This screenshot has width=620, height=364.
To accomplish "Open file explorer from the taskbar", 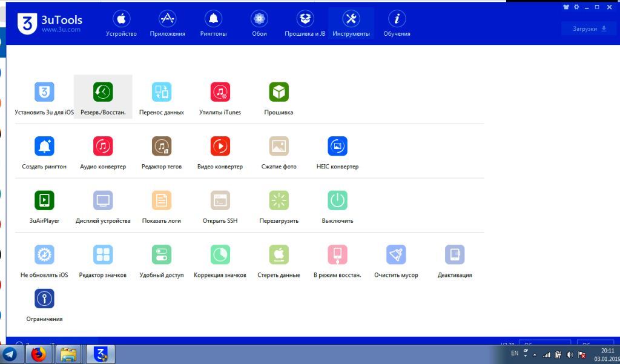I will [x=68, y=354].
